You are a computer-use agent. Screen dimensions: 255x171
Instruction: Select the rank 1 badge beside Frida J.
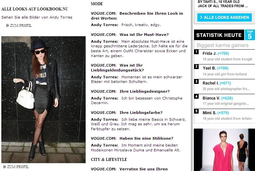[x=196, y=52]
